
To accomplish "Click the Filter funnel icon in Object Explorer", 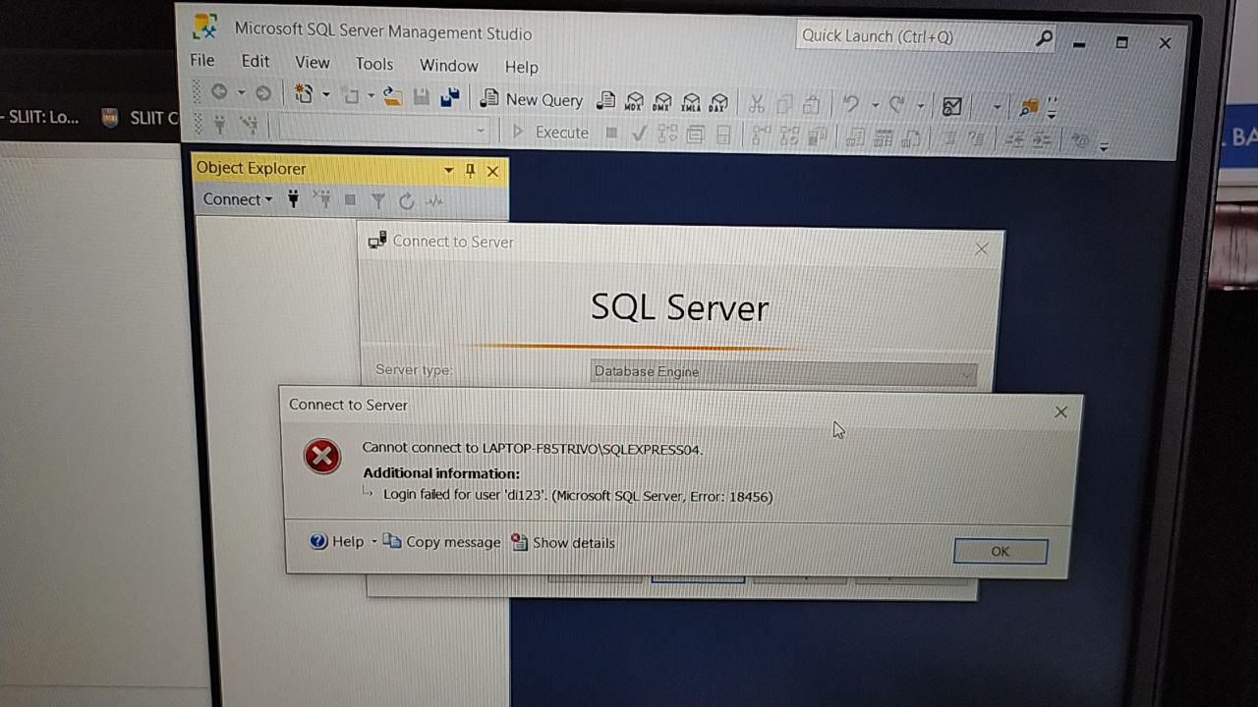I will click(x=377, y=201).
